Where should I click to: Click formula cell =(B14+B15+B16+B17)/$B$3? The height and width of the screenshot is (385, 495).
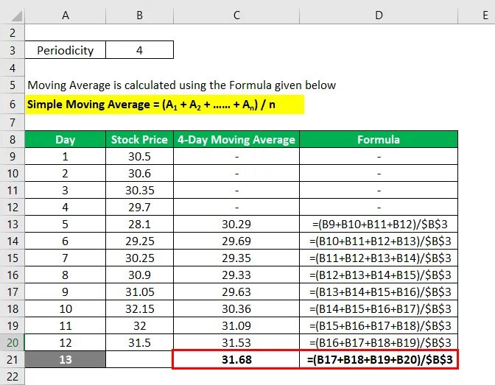point(379,308)
